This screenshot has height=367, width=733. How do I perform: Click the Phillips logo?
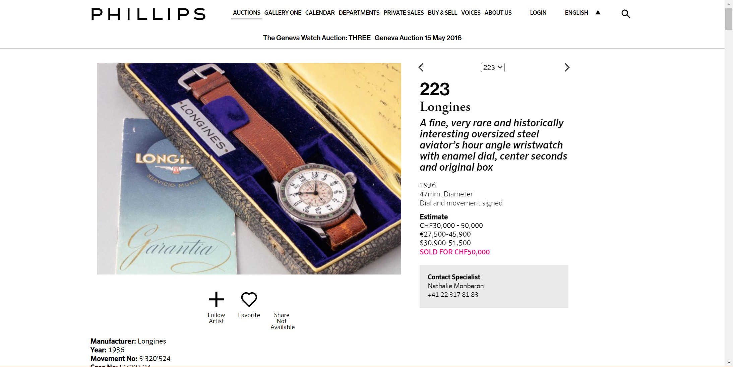pyautogui.click(x=148, y=14)
